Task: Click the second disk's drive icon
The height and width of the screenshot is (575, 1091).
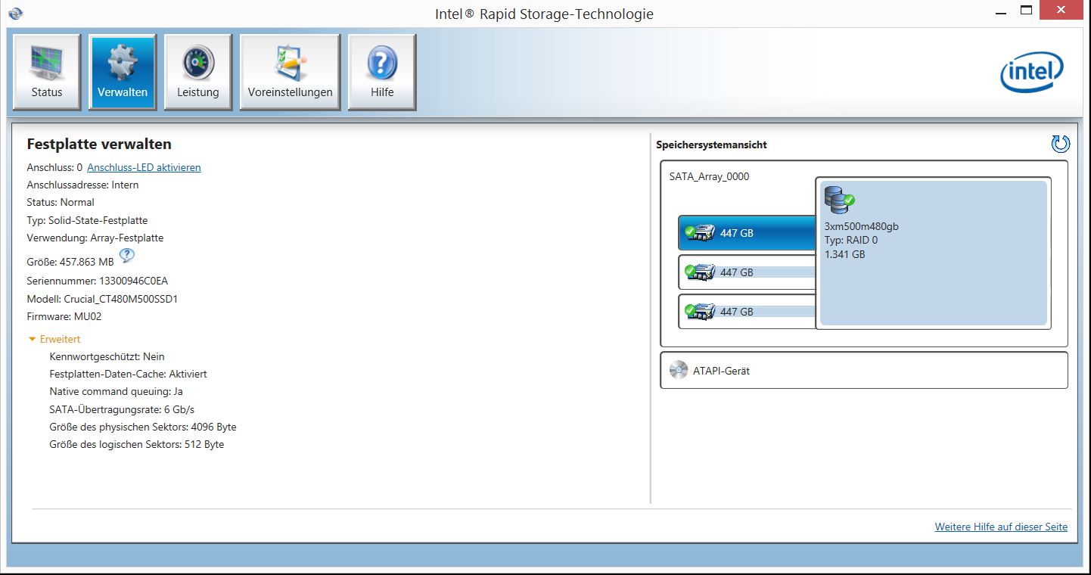Action: pos(701,272)
